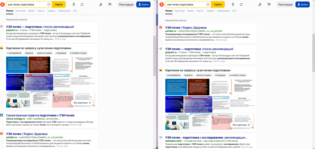The width and height of the screenshot is (315, 149).
Task: Expand 'Читать ещё' under clinica-urology.ru result
Action: click(x=76, y=125)
